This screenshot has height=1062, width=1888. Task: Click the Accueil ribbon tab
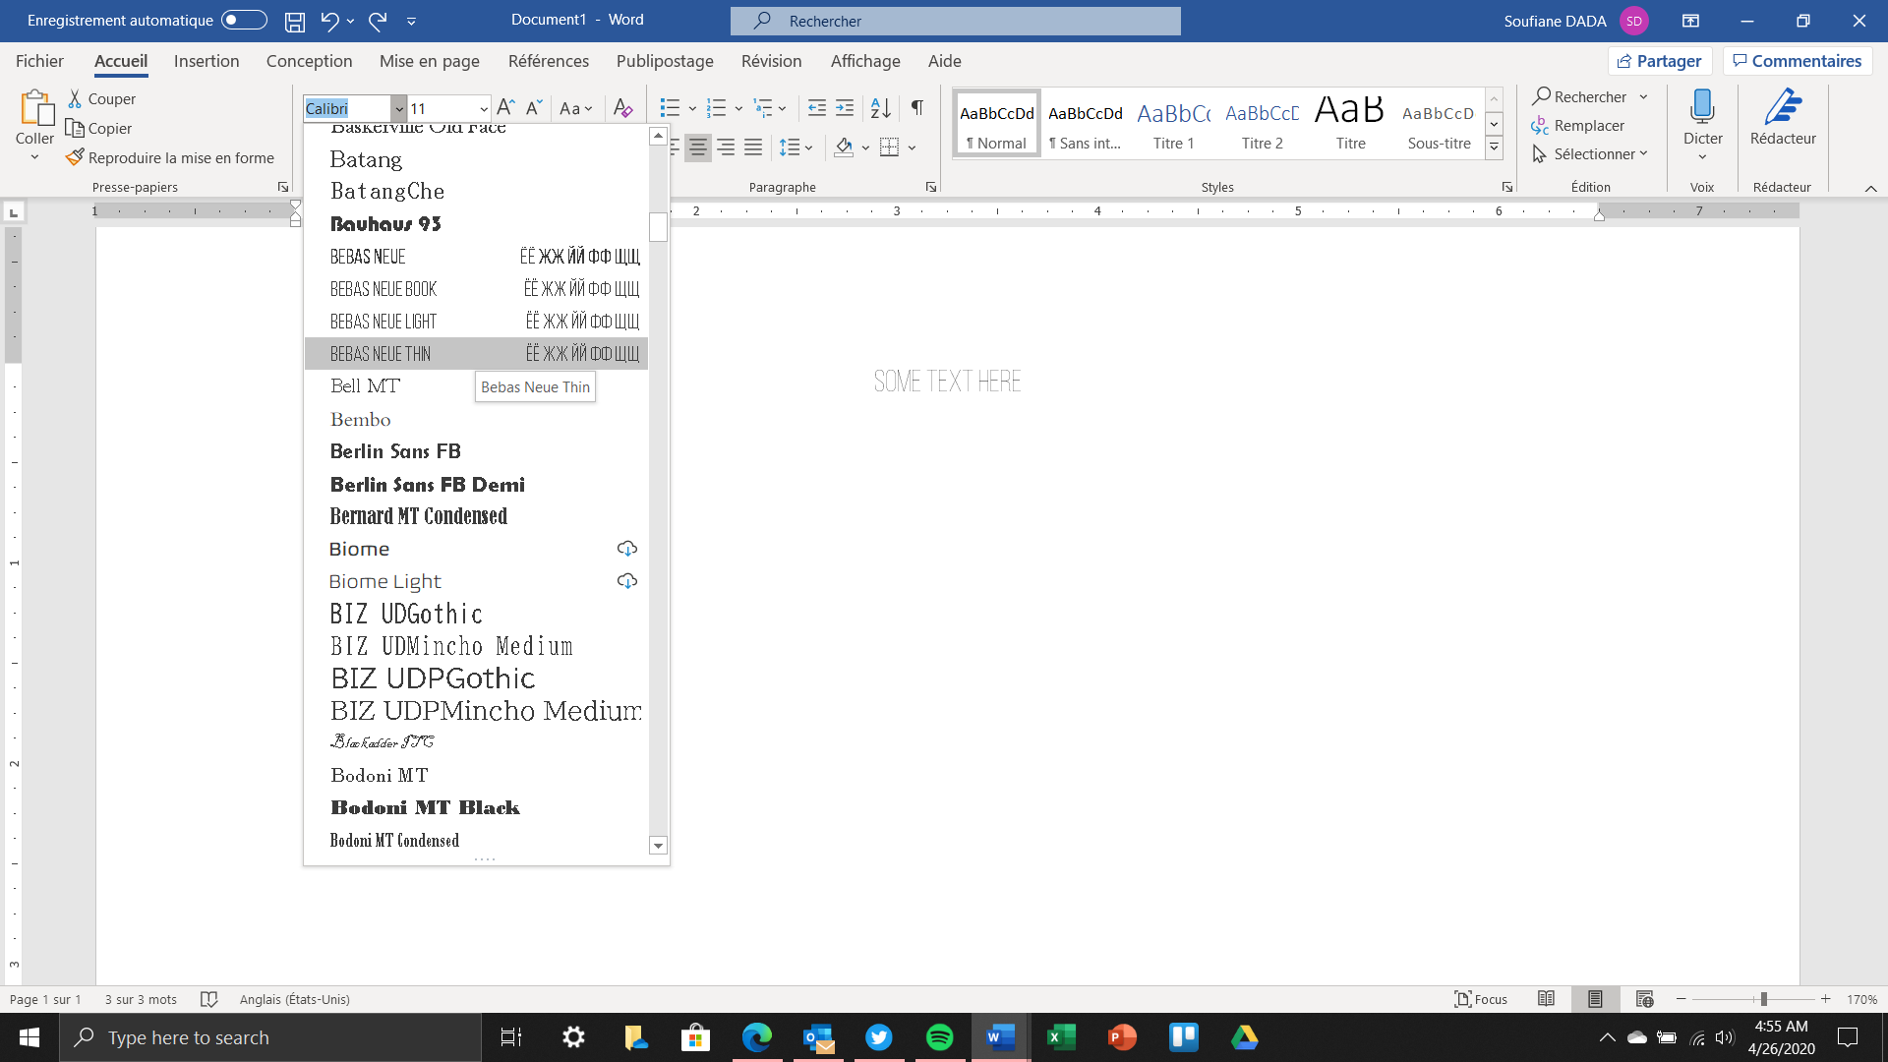pos(119,61)
